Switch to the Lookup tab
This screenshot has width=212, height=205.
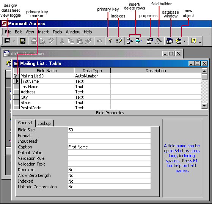point(44,123)
